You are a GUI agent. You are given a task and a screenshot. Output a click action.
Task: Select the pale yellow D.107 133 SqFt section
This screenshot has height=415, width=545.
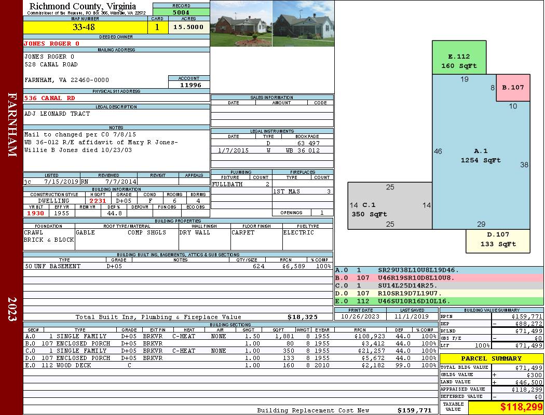click(498, 241)
